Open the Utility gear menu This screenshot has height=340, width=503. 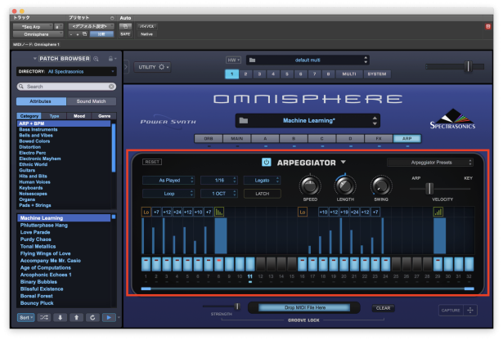(x=161, y=67)
